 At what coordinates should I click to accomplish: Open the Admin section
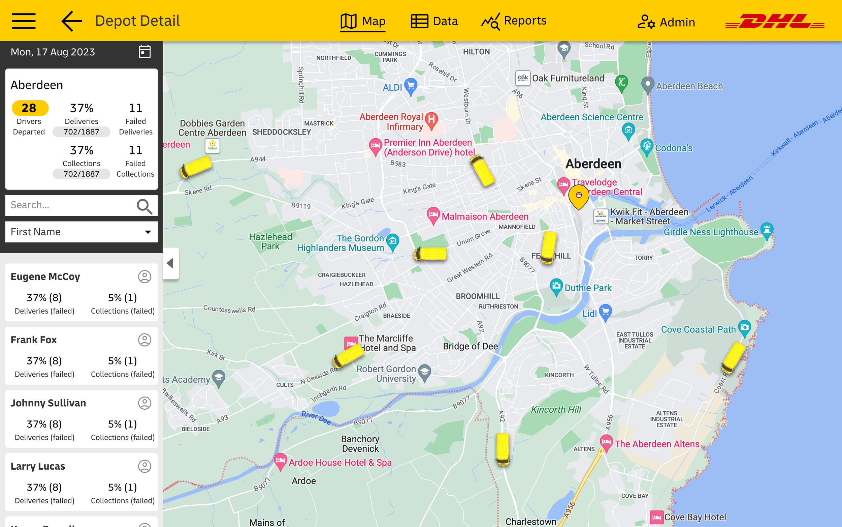click(x=666, y=22)
